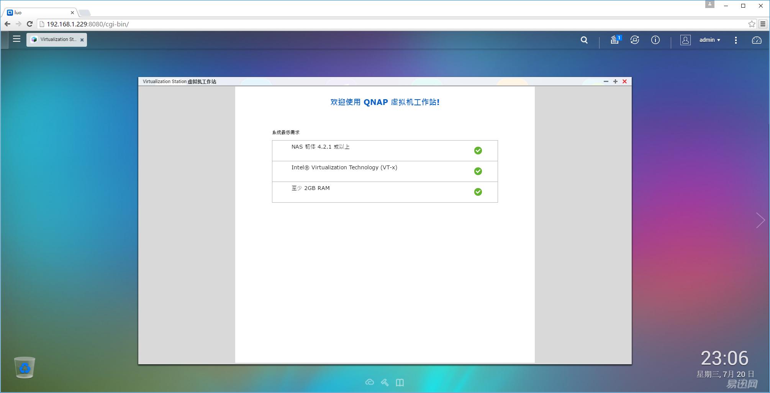The image size is (770, 393).
Task: Go to next desktop page arrow
Action: coord(760,220)
